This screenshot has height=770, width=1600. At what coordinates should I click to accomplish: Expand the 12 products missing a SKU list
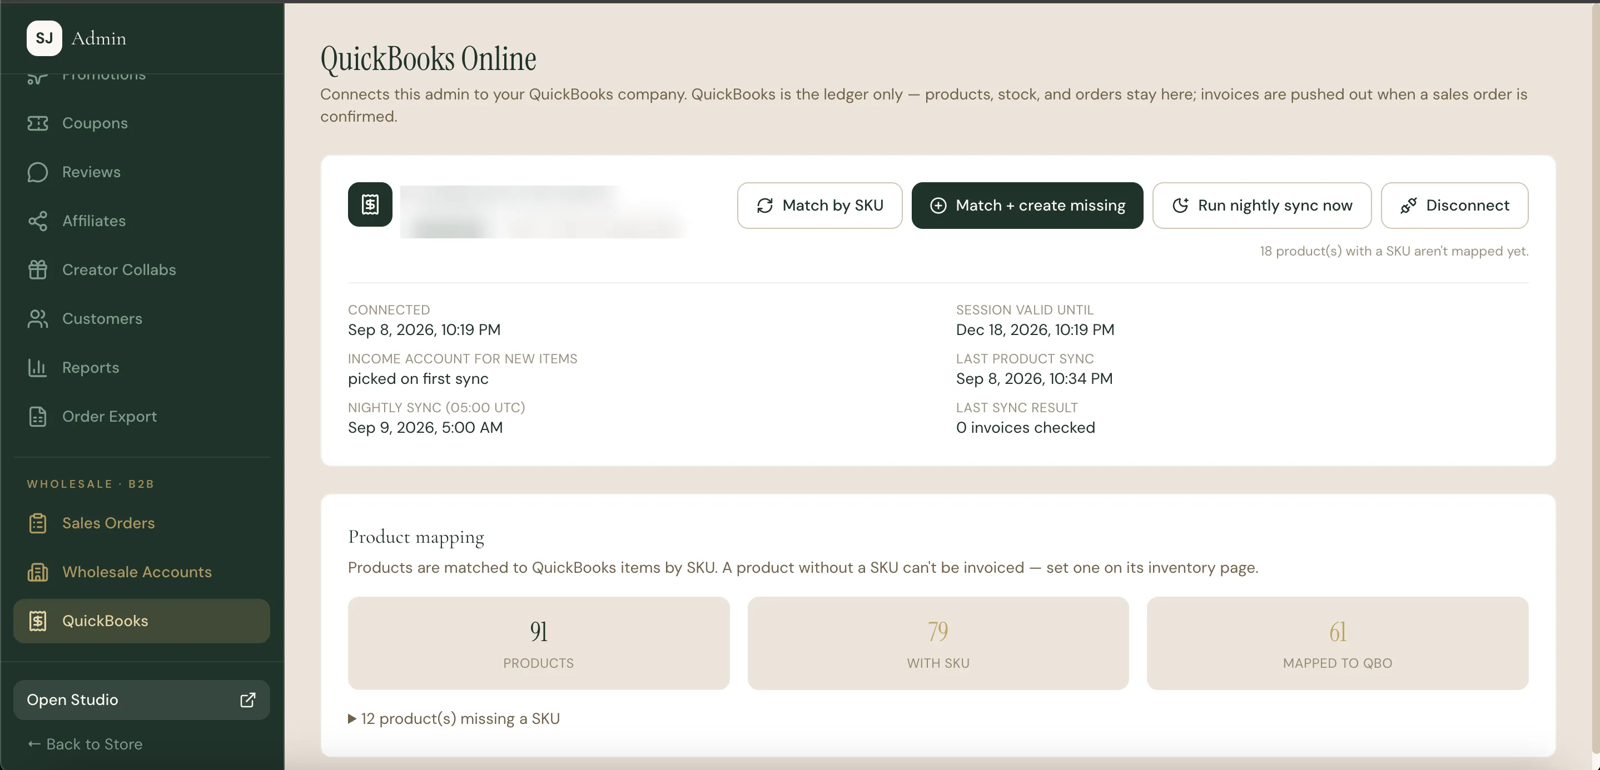click(454, 718)
